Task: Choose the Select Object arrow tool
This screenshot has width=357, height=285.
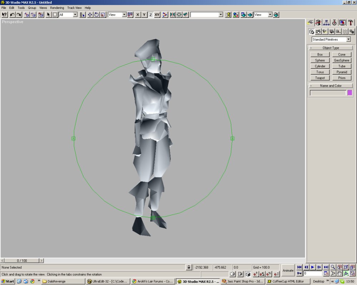Action: pos(48,15)
